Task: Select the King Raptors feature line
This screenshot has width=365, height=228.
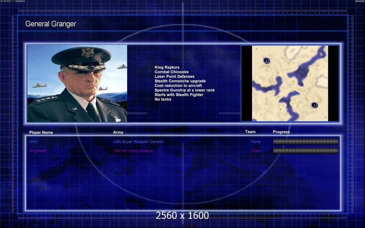Action: (x=167, y=67)
